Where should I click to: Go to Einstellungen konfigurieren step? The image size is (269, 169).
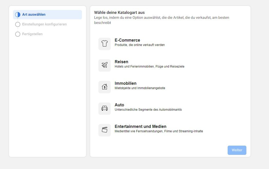[44, 24]
